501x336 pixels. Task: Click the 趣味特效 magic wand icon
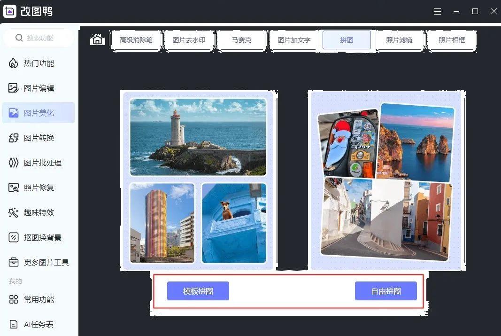(14, 213)
